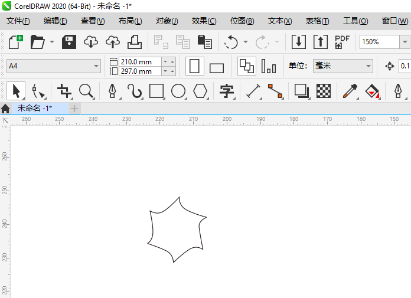411x298 pixels.
Task: Click the cloud upload icon
Action: [113, 42]
